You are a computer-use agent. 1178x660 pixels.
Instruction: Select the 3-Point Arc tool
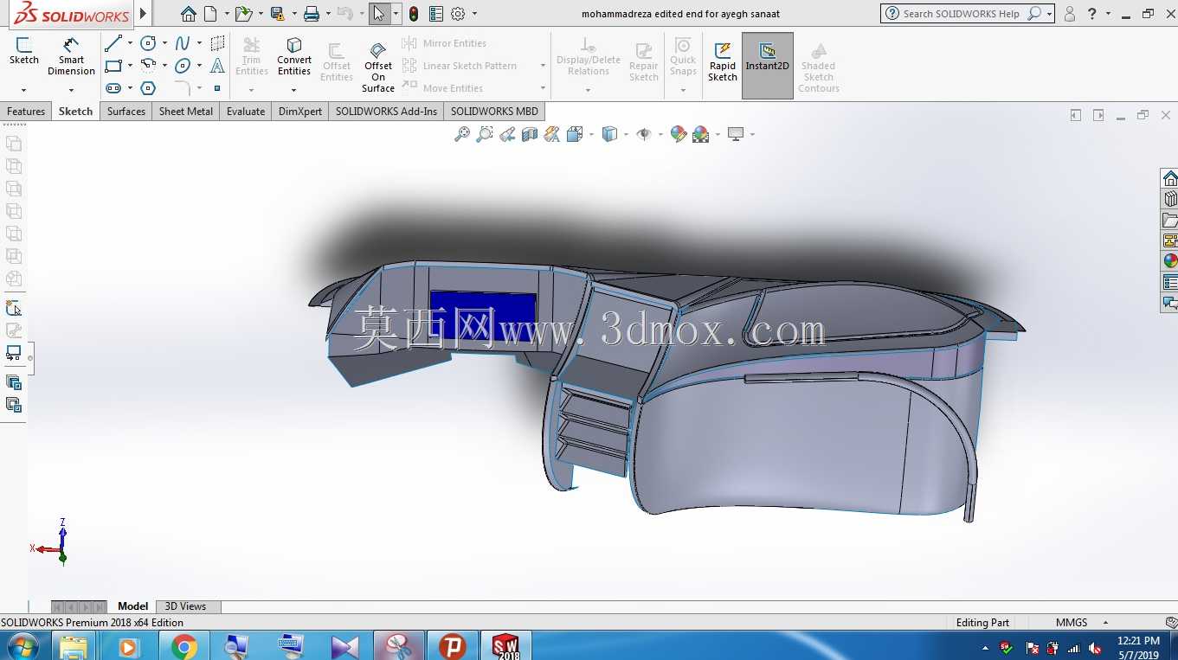[x=148, y=66]
